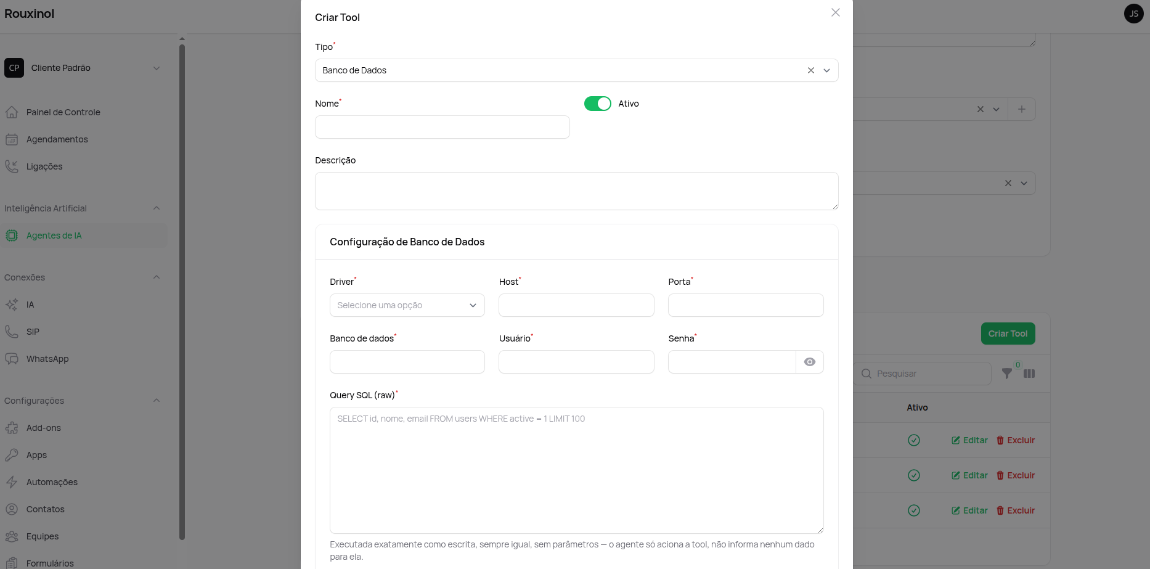Click the Agentes de IA chip icon
Viewport: 1150px width, 569px height.
click(x=12, y=235)
